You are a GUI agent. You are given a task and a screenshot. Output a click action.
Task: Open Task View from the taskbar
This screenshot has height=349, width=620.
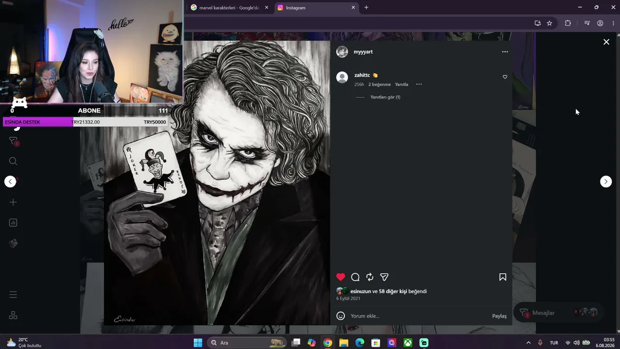[296, 343]
